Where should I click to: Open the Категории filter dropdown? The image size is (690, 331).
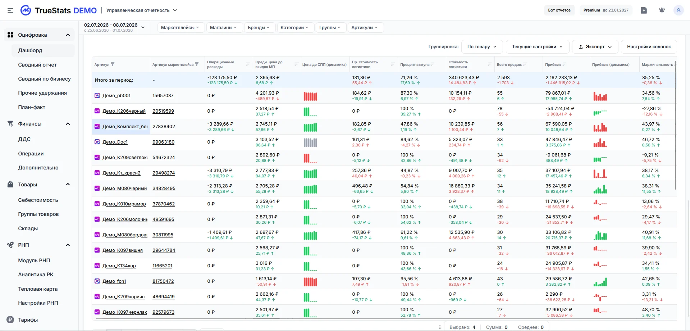(295, 27)
